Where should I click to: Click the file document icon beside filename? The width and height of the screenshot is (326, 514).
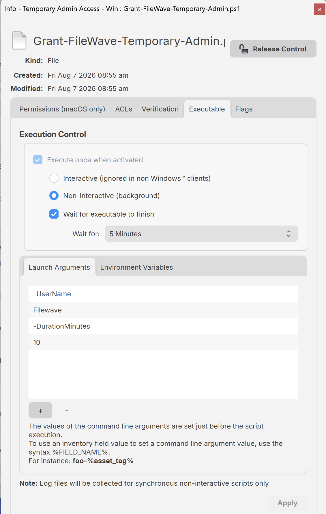pos(19,40)
